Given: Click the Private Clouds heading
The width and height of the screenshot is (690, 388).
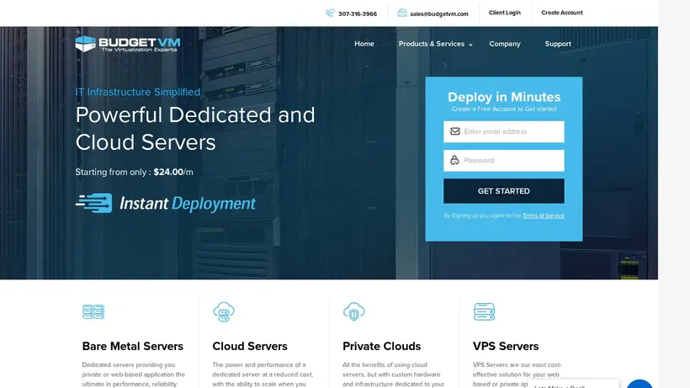Looking at the screenshot, I should click(381, 346).
